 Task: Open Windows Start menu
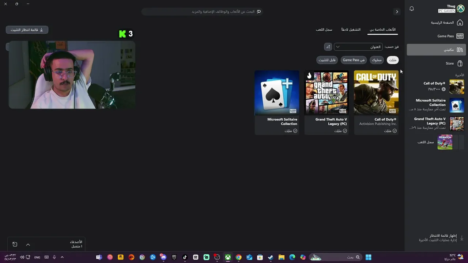click(368, 257)
